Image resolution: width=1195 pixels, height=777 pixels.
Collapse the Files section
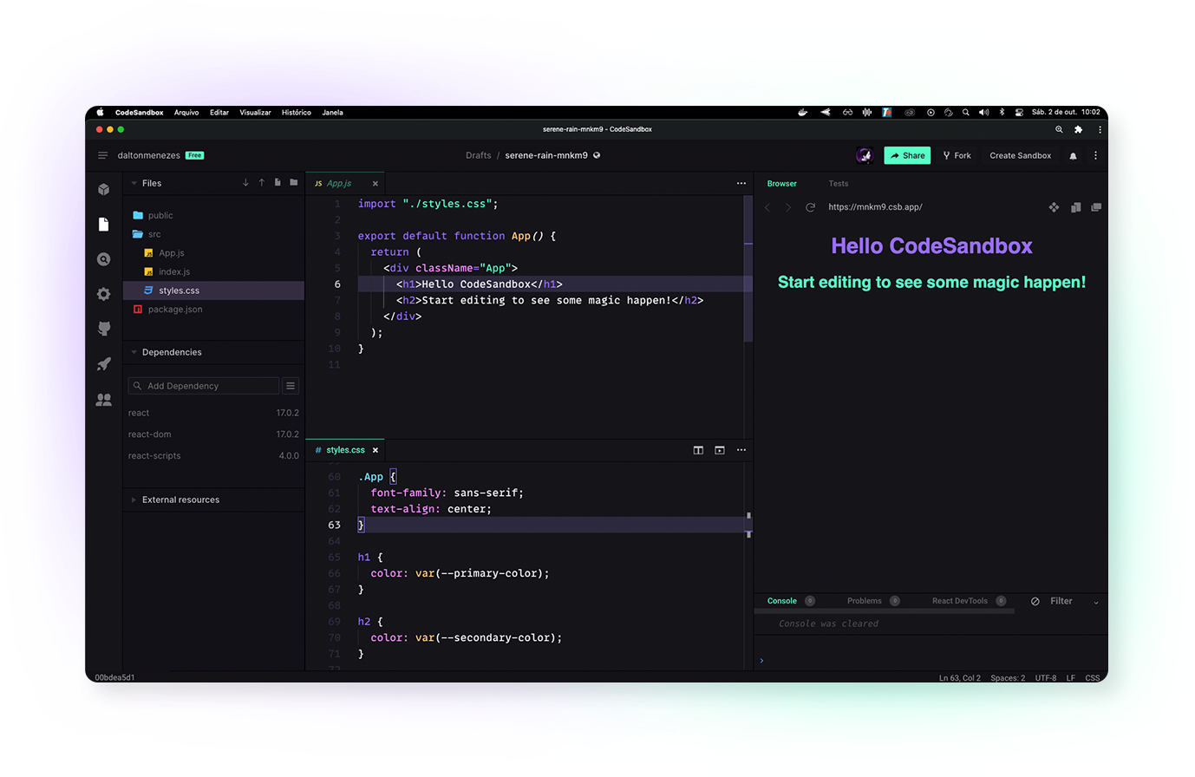134,183
